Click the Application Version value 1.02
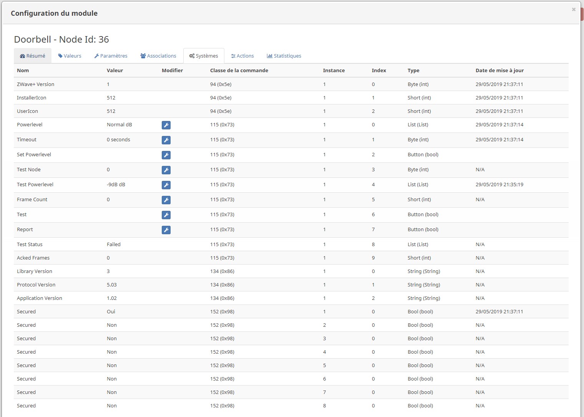The image size is (584, 417). [x=112, y=298]
